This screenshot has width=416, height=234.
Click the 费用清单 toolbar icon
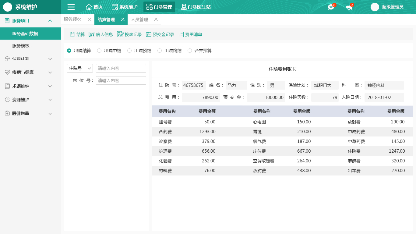coord(181,34)
